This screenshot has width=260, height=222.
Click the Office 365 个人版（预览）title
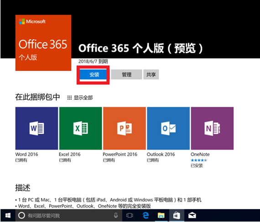click(140, 48)
